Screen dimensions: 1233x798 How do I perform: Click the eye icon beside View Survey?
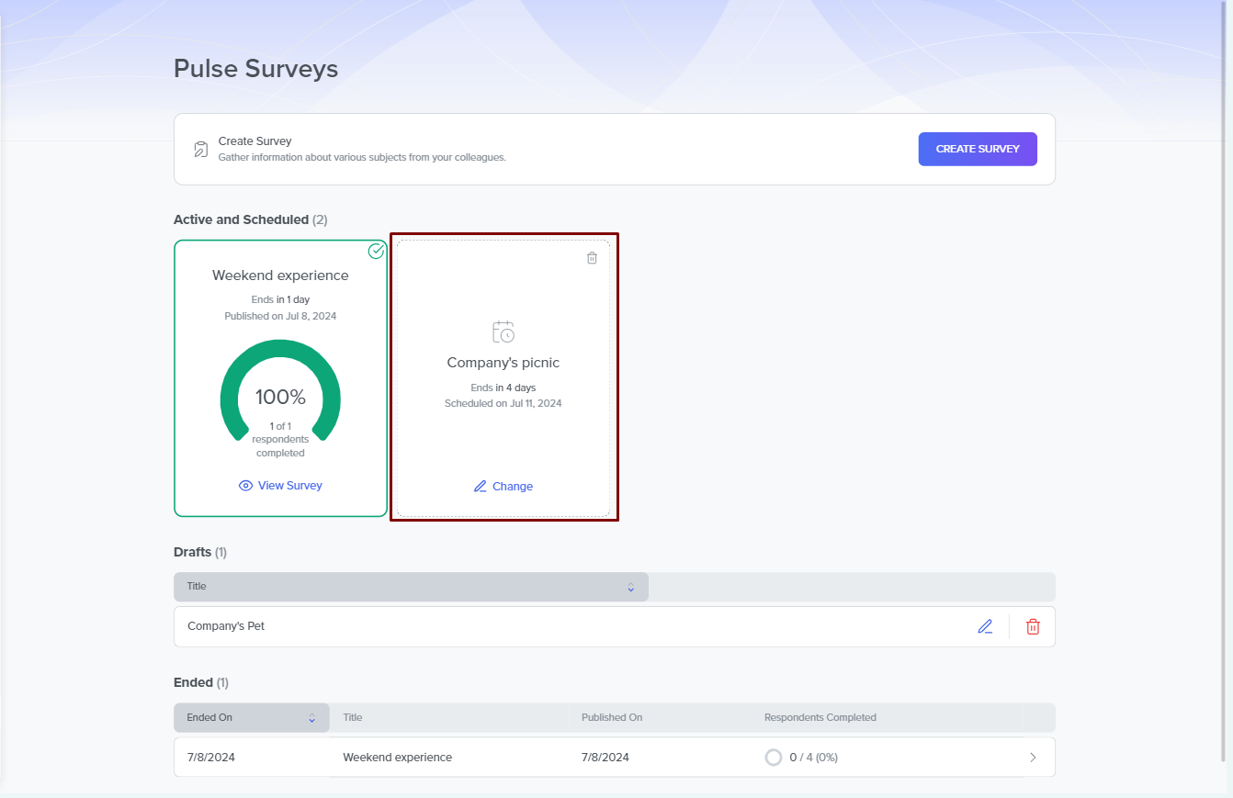pos(245,486)
